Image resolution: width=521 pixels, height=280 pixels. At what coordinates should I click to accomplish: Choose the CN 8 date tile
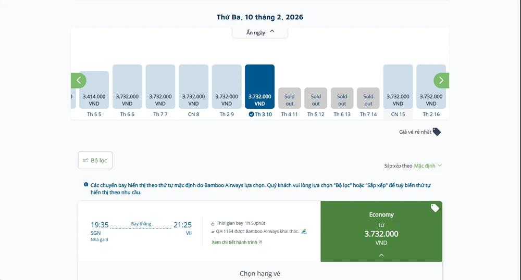[x=193, y=86]
